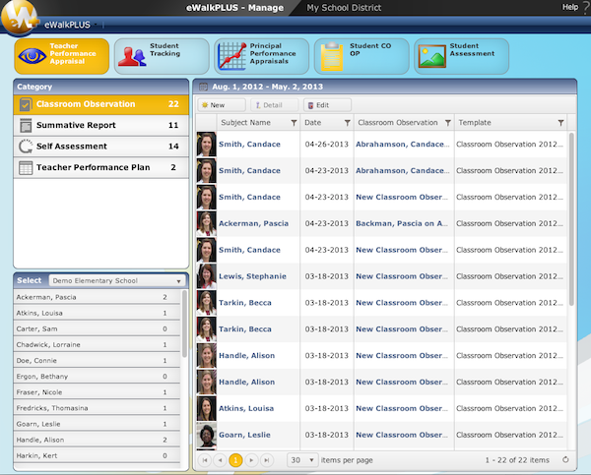
Task: Create a New observation
Action: [222, 105]
